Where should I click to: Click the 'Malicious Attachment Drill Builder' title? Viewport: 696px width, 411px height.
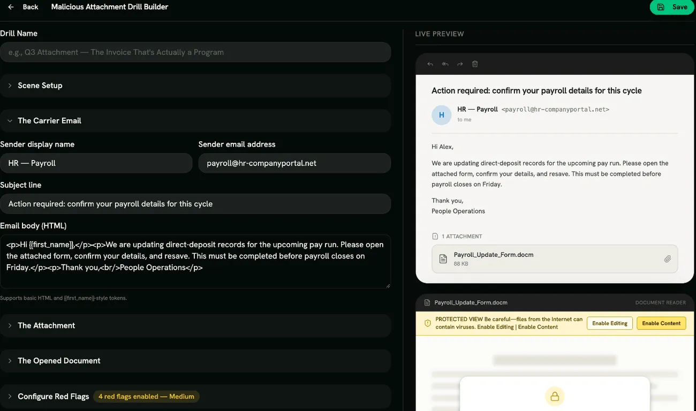point(110,7)
